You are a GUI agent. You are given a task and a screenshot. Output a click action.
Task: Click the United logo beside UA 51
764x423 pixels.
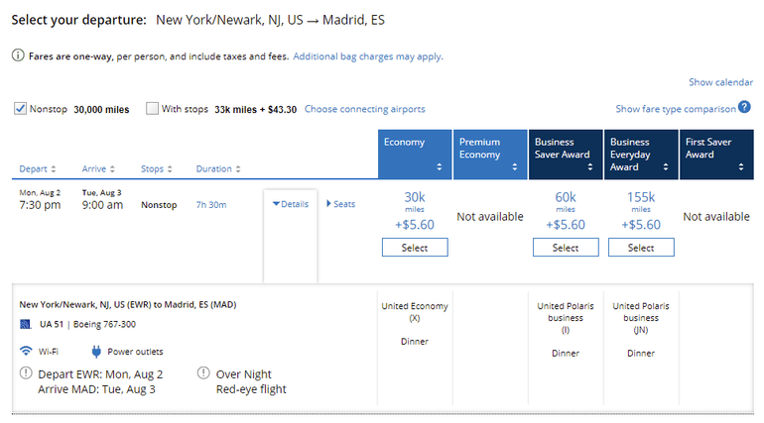26,325
